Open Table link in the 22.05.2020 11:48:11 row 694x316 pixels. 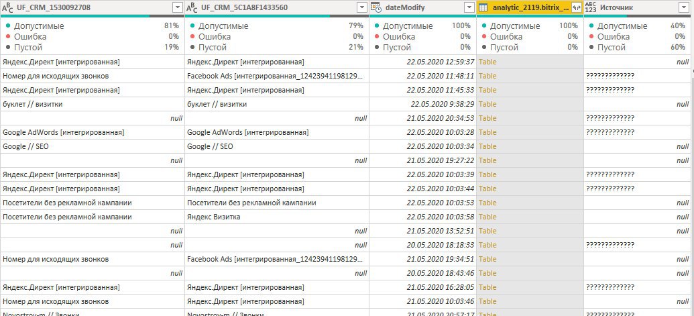click(487, 76)
